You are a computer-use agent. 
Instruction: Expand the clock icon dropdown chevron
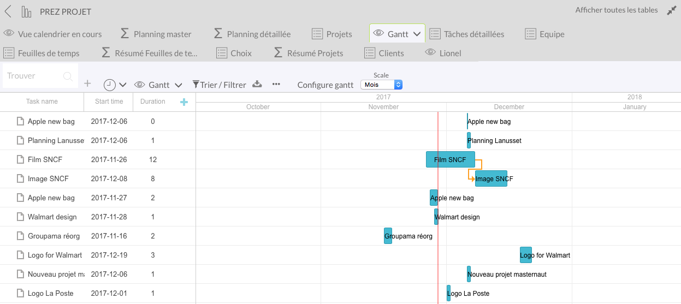tap(123, 85)
